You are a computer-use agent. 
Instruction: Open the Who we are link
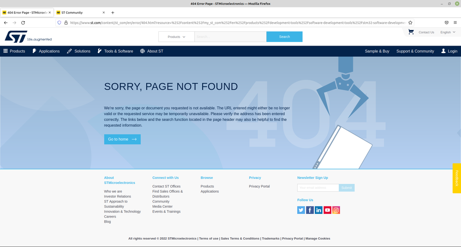113,192
